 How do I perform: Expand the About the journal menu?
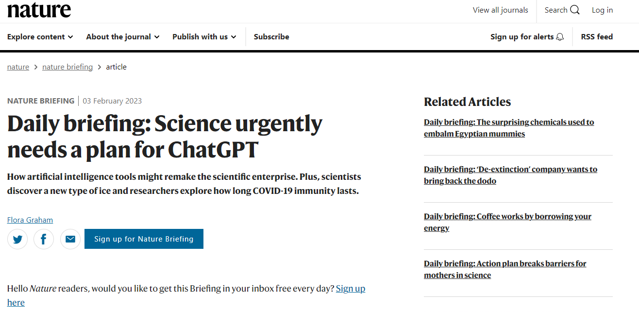[123, 36]
